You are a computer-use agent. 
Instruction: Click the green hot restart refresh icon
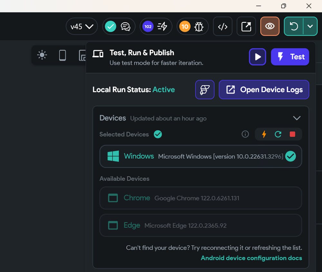(278, 134)
